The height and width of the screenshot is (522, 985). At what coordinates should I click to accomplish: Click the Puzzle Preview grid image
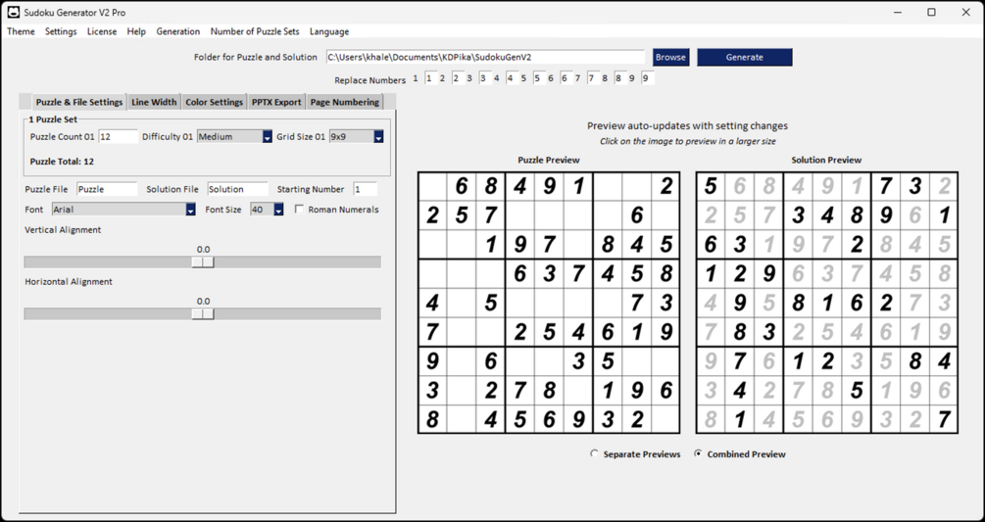[549, 303]
